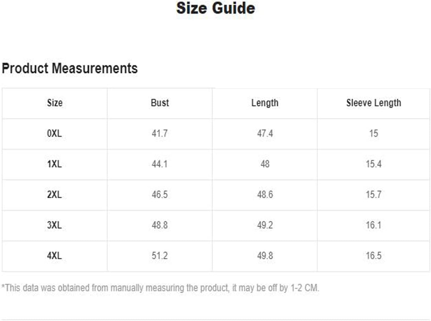Image resolution: width=431 pixels, height=321 pixels.
Task: Click the Size column header
Action: tap(55, 103)
